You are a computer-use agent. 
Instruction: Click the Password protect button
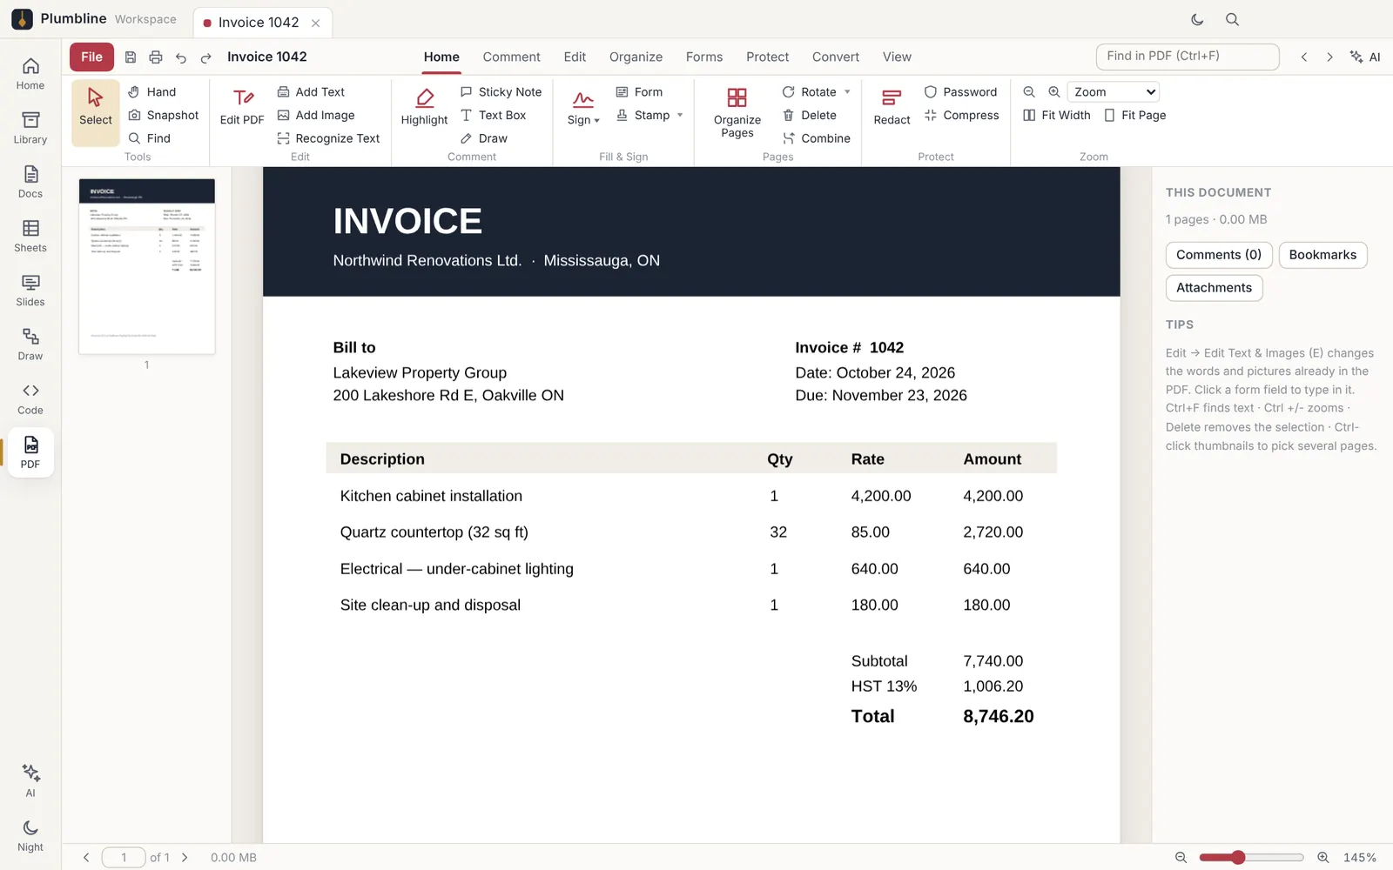coord(961,91)
